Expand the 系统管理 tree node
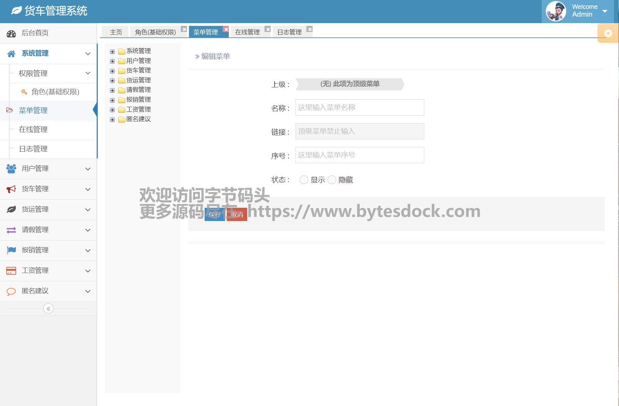The height and width of the screenshot is (406, 619). 112,52
